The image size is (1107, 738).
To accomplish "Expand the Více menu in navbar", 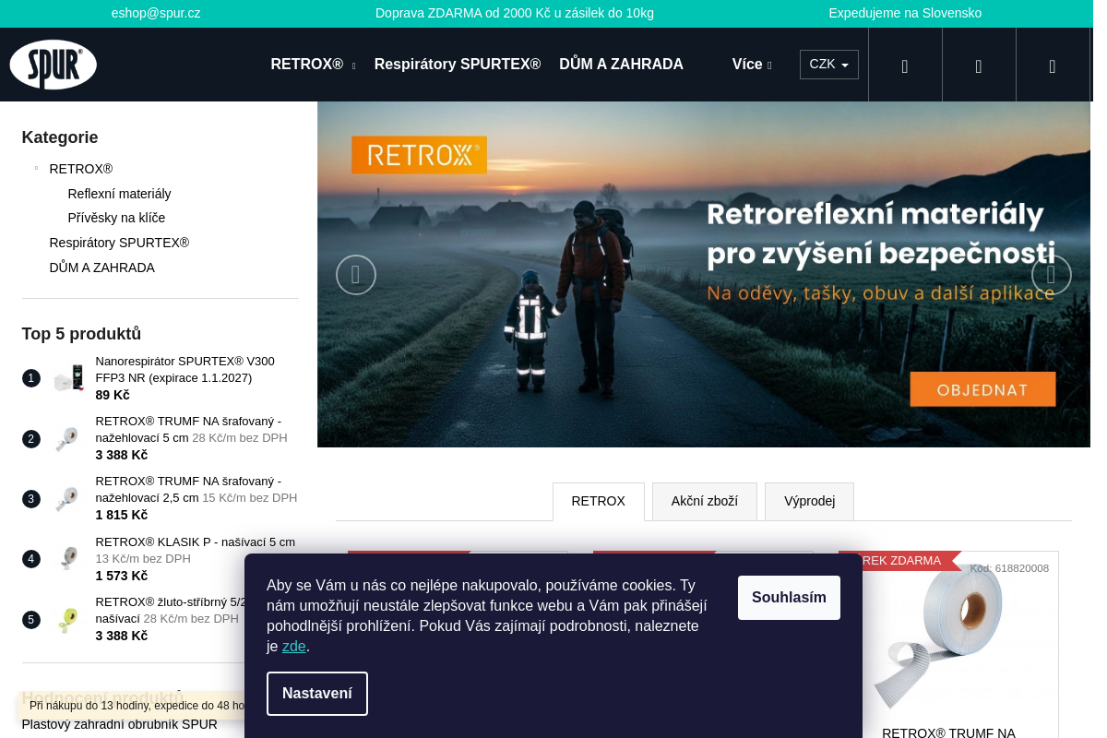I will [x=752, y=65].
